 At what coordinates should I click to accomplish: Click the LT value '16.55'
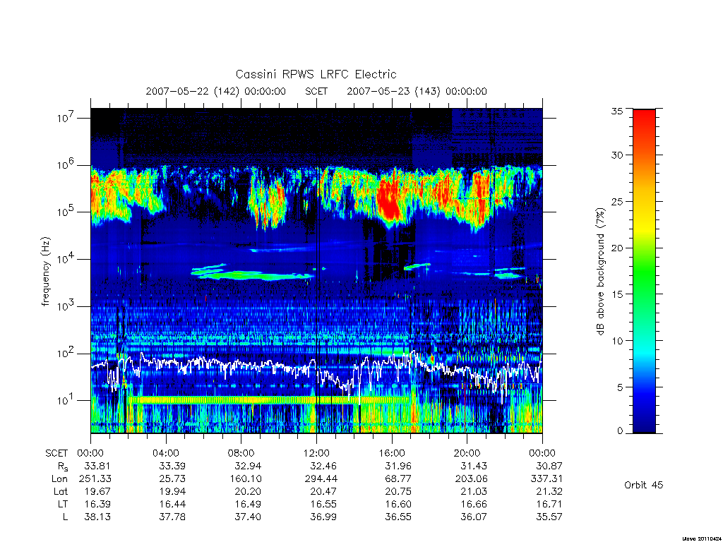[x=323, y=504]
